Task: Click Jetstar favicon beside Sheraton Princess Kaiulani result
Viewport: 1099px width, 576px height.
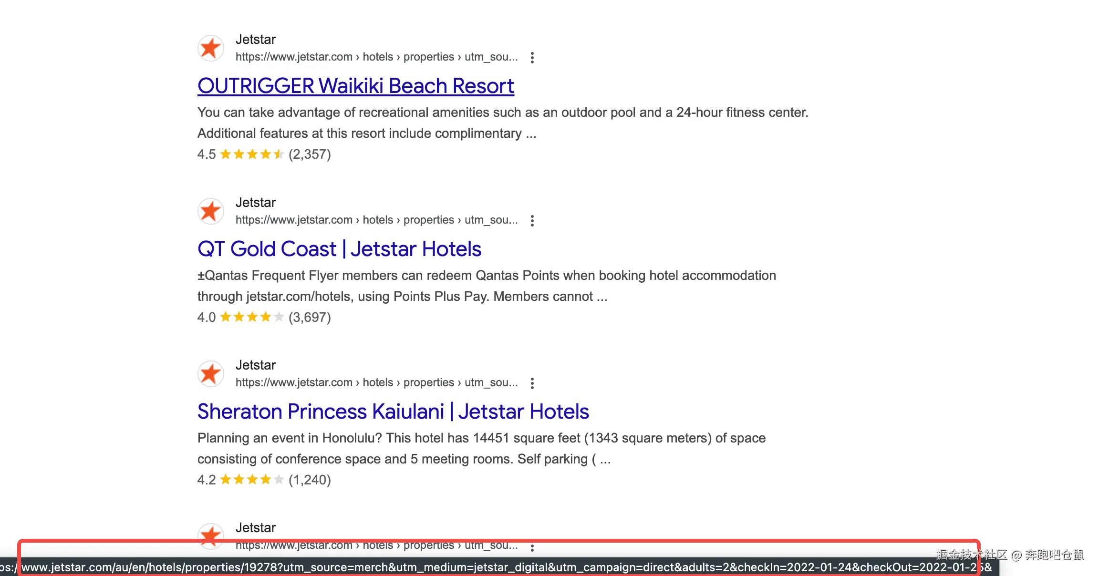Action: click(210, 374)
